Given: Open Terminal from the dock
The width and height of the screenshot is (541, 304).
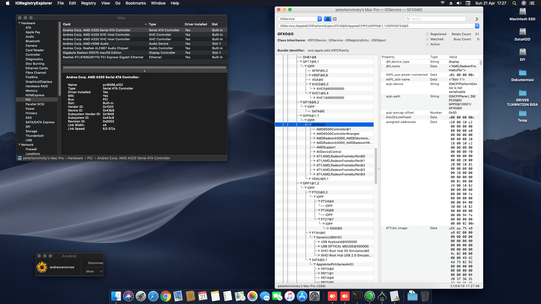Looking at the screenshot, I should click(357, 296).
